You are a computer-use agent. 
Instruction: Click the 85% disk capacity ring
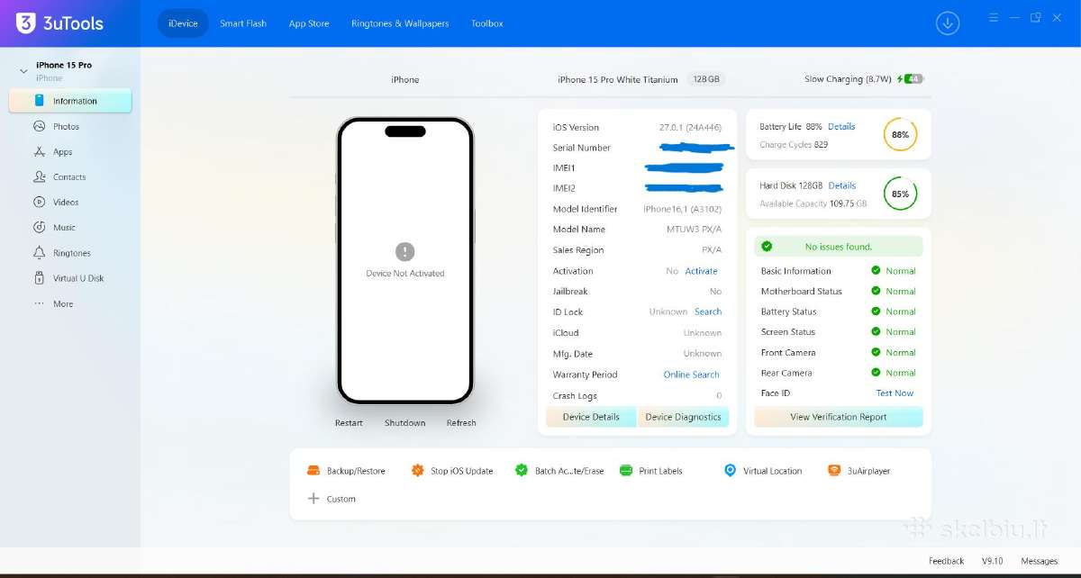click(900, 194)
